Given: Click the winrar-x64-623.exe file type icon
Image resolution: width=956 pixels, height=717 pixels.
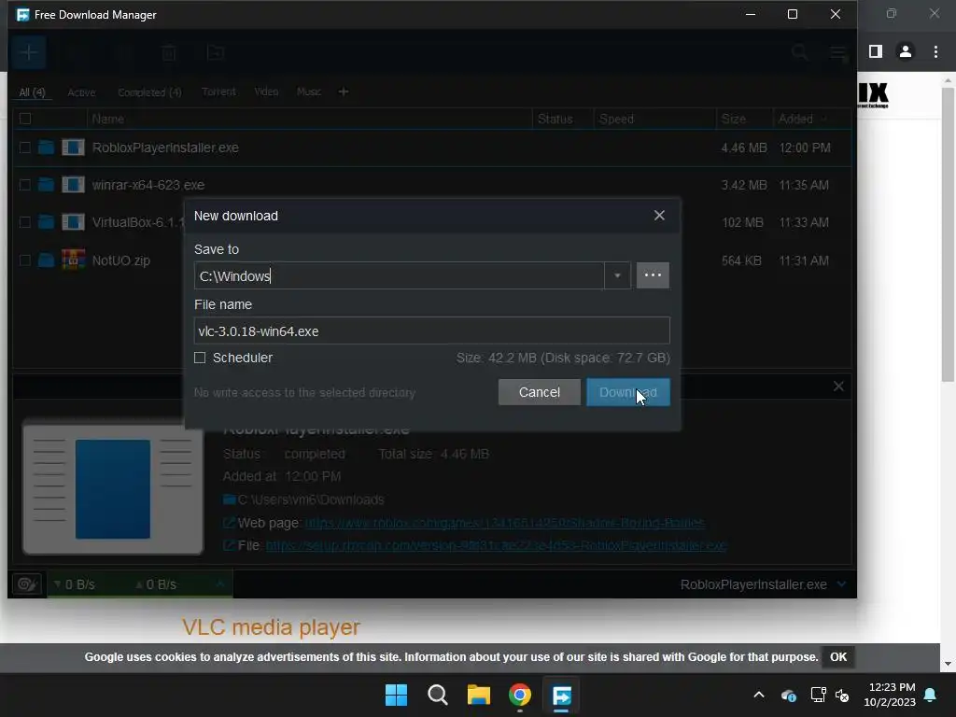Looking at the screenshot, I should (x=73, y=185).
